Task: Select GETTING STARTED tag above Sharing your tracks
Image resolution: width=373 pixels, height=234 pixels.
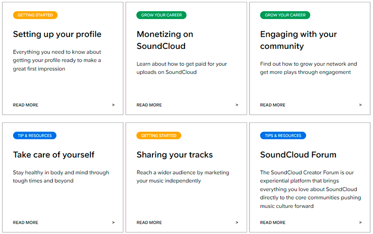Action: pyautogui.click(x=159, y=135)
